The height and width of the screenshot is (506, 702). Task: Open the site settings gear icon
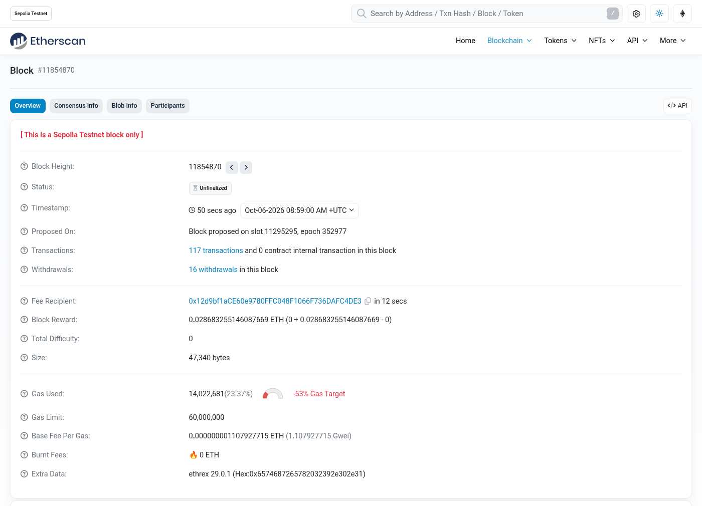coord(636,14)
